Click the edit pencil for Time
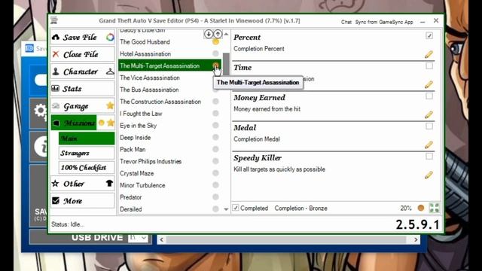 pyautogui.click(x=429, y=85)
